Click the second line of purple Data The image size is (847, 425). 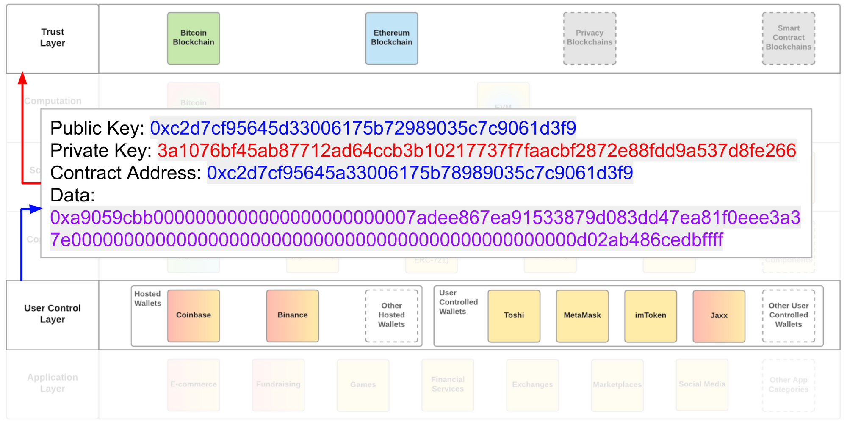(x=387, y=240)
